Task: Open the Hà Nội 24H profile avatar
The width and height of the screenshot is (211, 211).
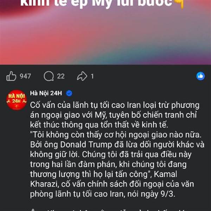Action: tap(17, 100)
